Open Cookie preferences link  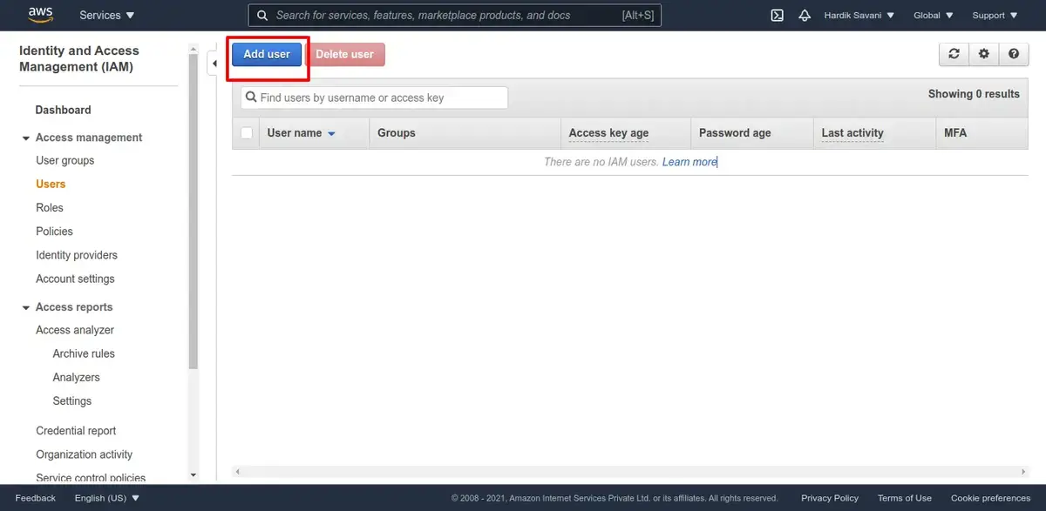[990, 498]
